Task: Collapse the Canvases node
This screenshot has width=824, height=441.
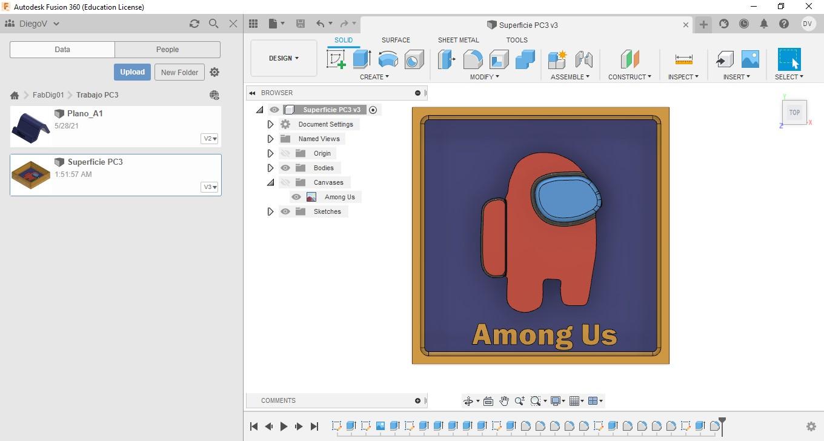Action: click(271, 182)
